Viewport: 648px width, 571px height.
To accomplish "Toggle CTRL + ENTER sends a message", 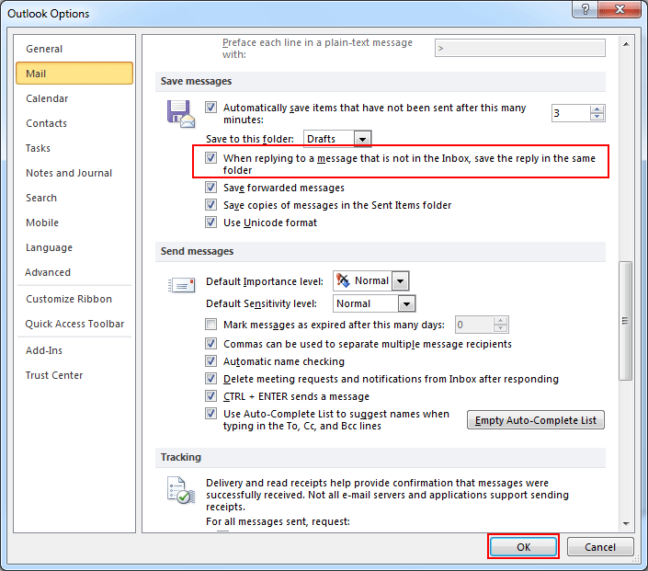I will coord(210,396).
